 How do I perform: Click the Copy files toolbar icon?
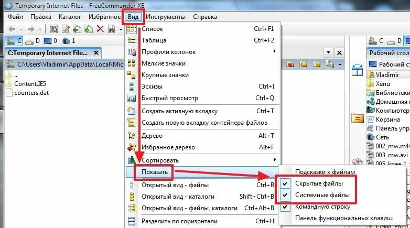point(77,29)
